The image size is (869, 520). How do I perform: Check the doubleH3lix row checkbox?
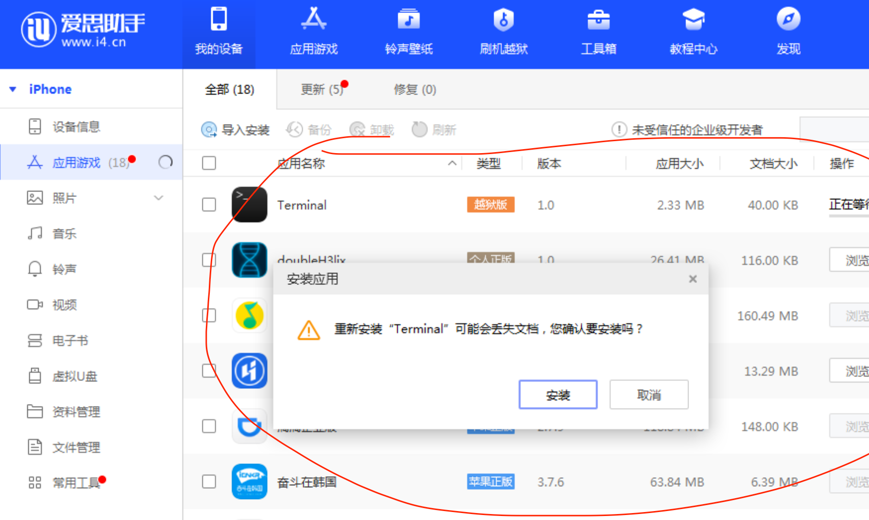(209, 260)
